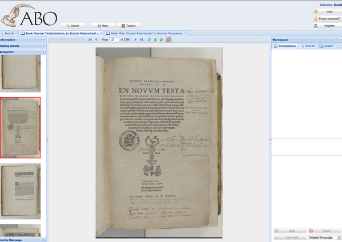Click the Login button

327,11
